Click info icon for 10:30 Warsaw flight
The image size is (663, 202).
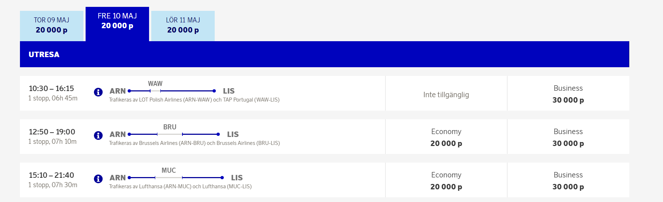click(x=98, y=92)
